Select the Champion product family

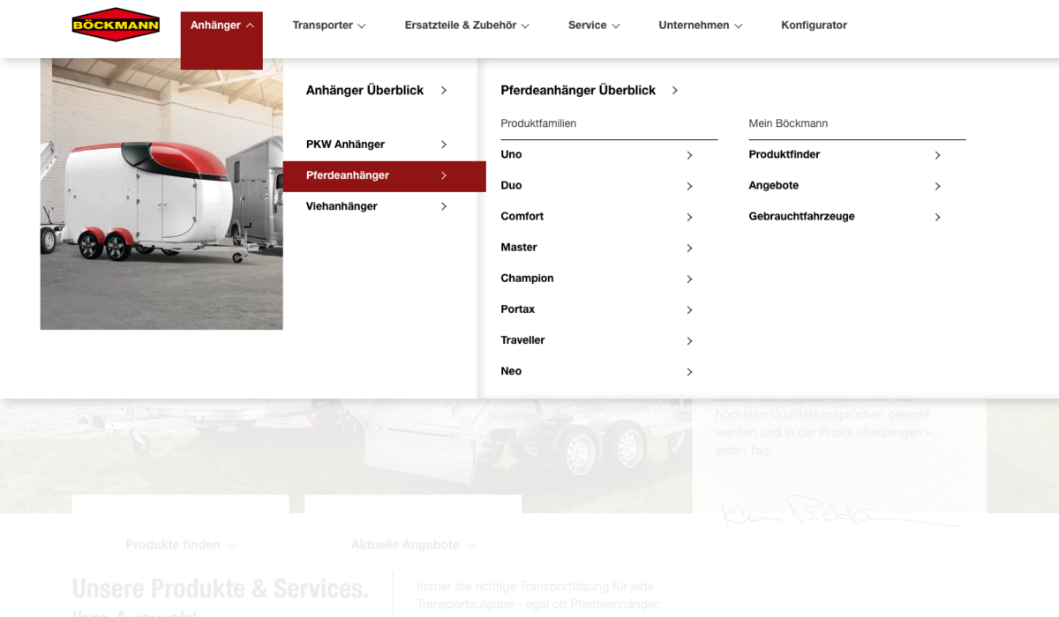tap(527, 279)
